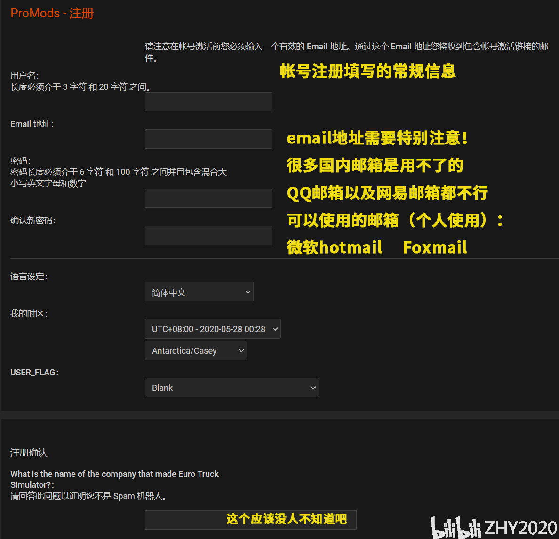Click the spam question answer box
559x539 pixels.
pyautogui.click(x=250, y=520)
